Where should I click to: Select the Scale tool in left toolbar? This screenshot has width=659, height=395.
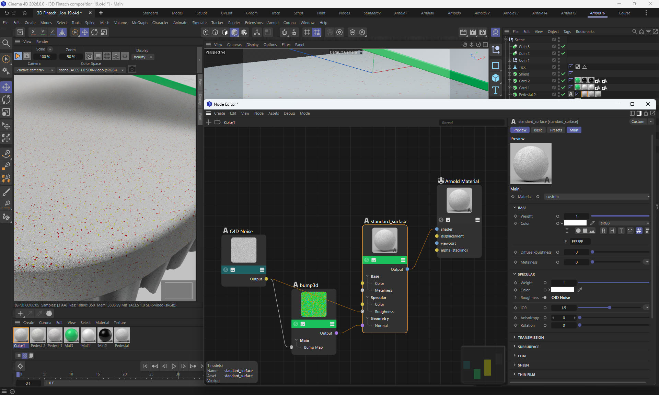[6, 112]
